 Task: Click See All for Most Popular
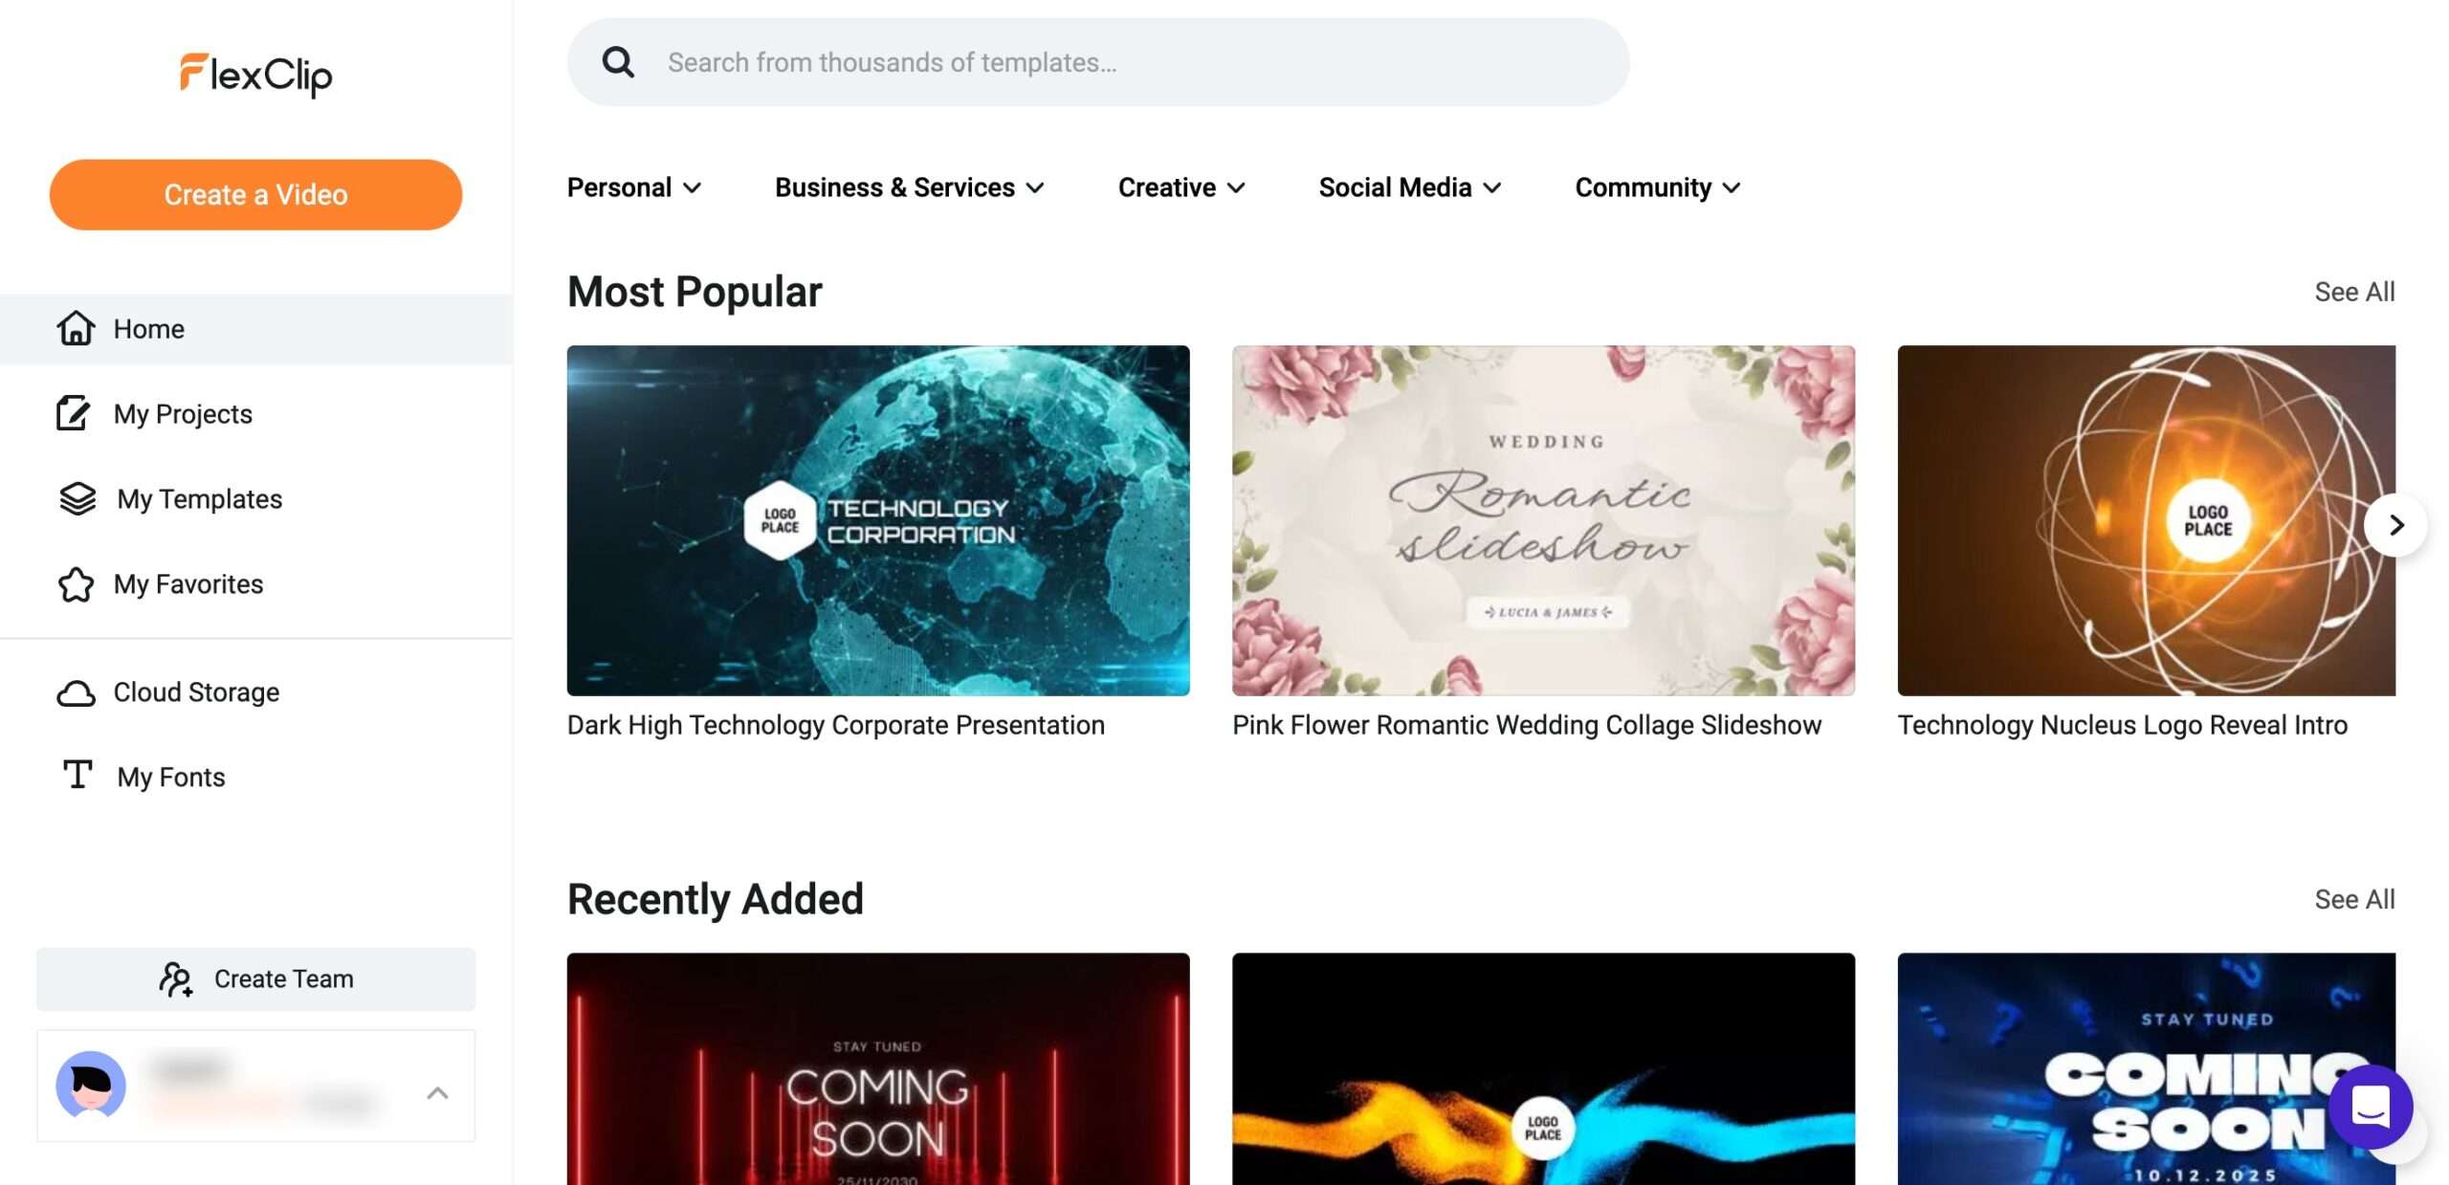point(2353,292)
